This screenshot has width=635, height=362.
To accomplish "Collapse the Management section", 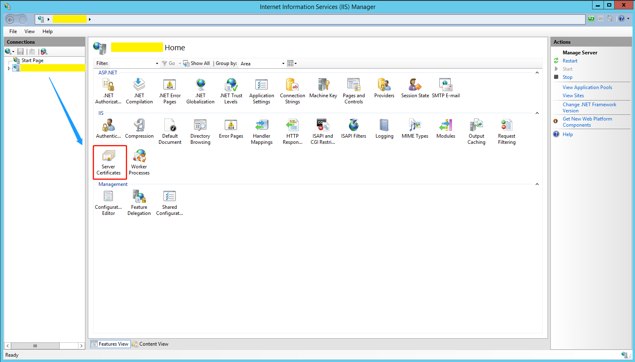I will [x=537, y=184].
